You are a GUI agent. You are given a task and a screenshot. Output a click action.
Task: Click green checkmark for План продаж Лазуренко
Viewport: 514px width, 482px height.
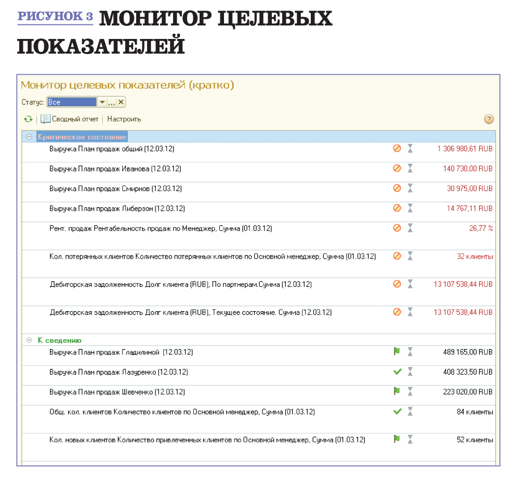397,371
